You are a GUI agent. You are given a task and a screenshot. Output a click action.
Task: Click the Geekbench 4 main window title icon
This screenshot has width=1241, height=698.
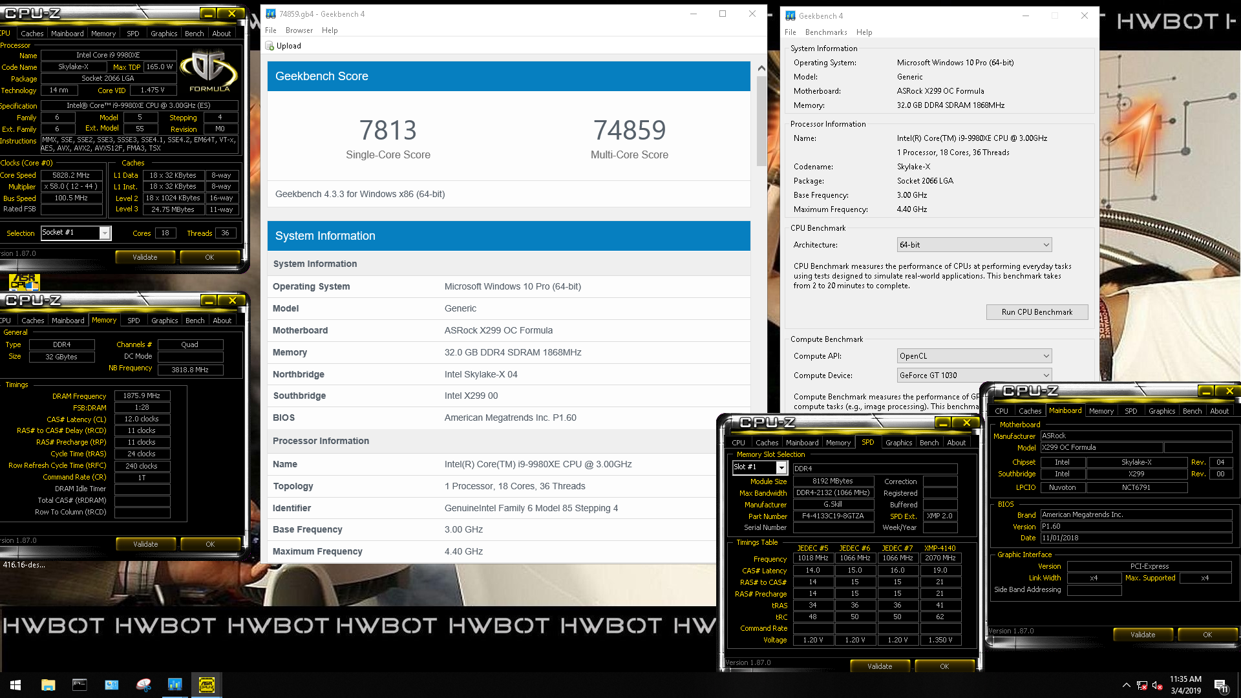(x=790, y=16)
